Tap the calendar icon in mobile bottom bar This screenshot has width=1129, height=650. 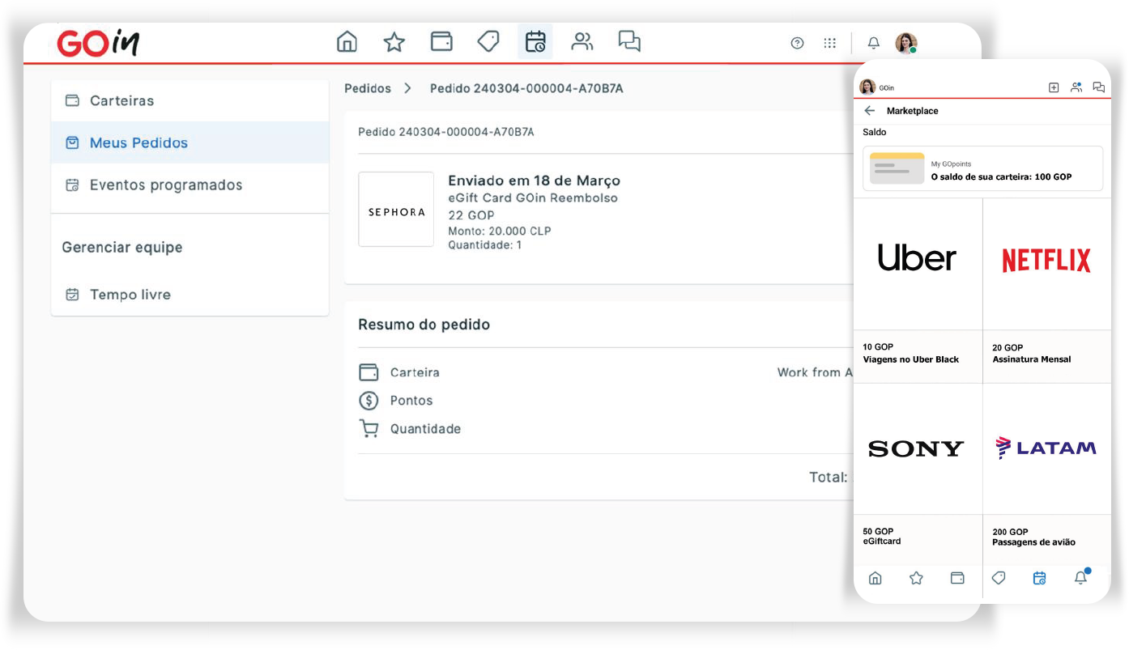pos(1040,578)
